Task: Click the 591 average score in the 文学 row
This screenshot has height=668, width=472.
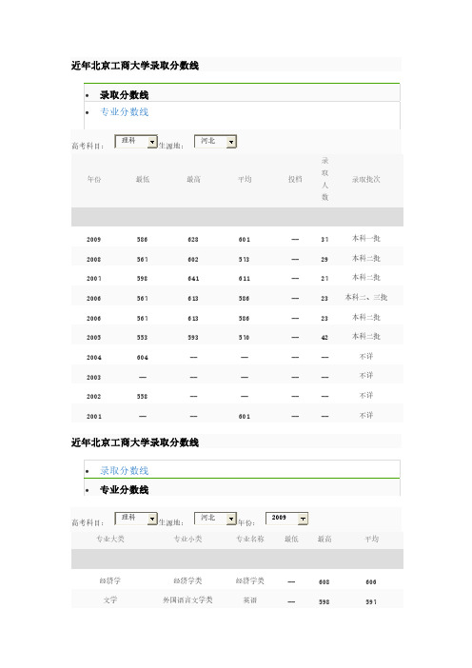Action: pos(371,602)
